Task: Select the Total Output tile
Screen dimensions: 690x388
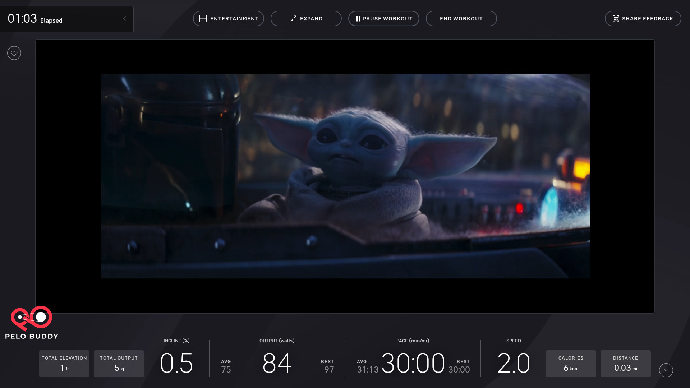Action: pos(119,364)
